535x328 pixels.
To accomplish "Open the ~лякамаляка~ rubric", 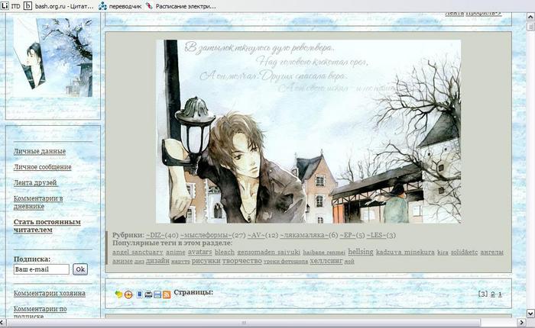I will pyautogui.click(x=304, y=236).
